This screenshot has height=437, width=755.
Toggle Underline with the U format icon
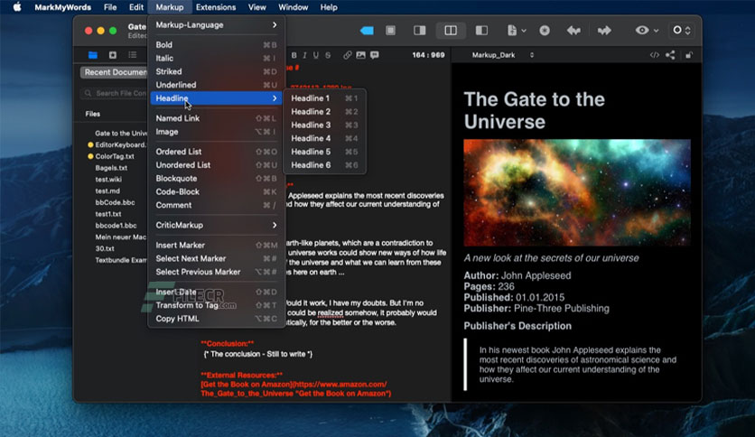coord(316,55)
